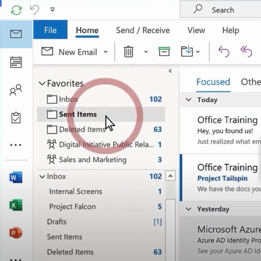
Task: Click the Delete trash can icon
Action: (x=129, y=52)
